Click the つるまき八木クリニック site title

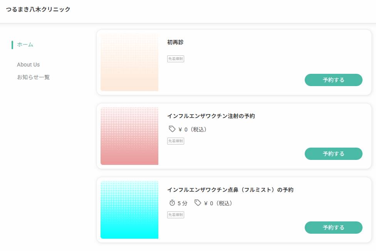[38, 9]
